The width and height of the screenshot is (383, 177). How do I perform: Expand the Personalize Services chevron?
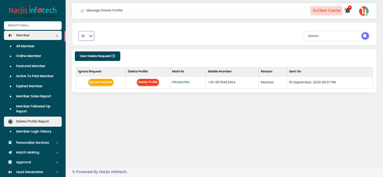pyautogui.click(x=57, y=143)
